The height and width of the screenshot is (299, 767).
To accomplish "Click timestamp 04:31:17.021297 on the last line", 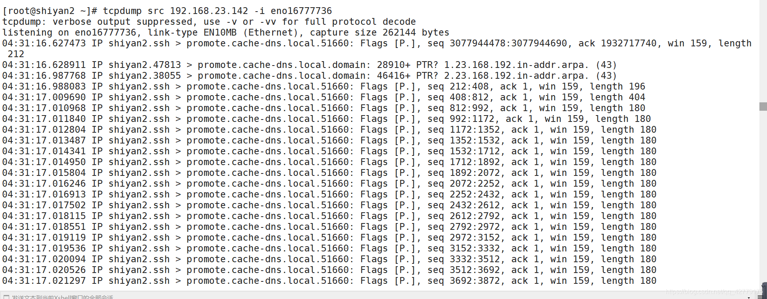I will 44,281.
